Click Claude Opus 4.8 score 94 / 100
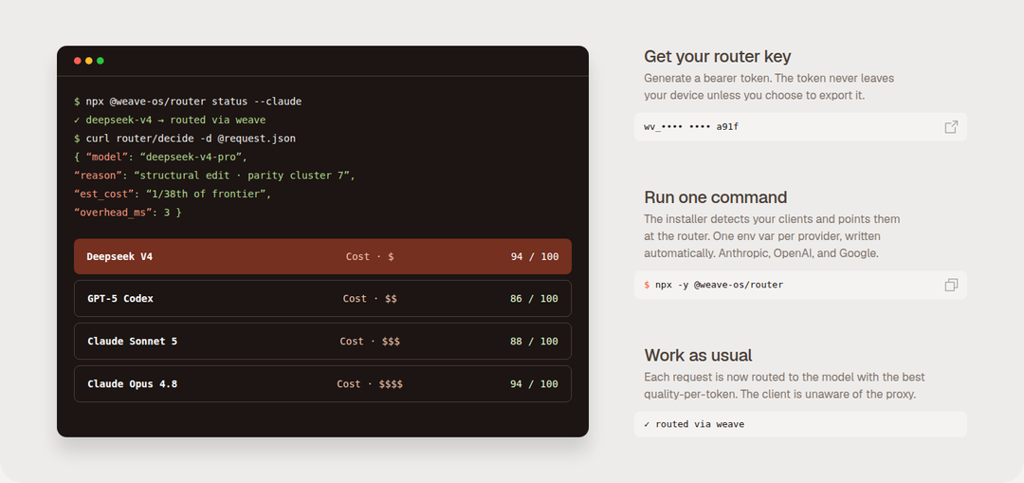Screen dimensions: 1024x483 534,383
